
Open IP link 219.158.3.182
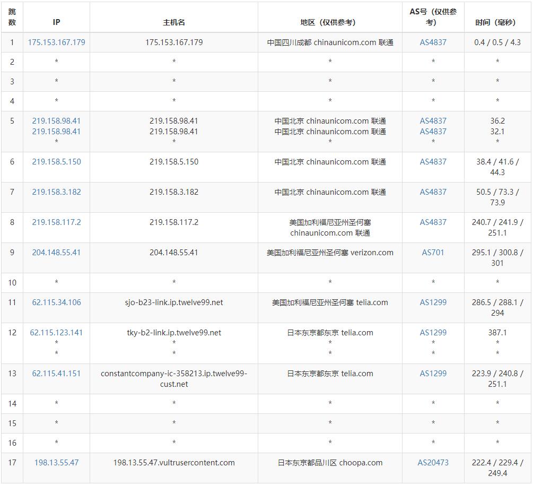coord(56,192)
